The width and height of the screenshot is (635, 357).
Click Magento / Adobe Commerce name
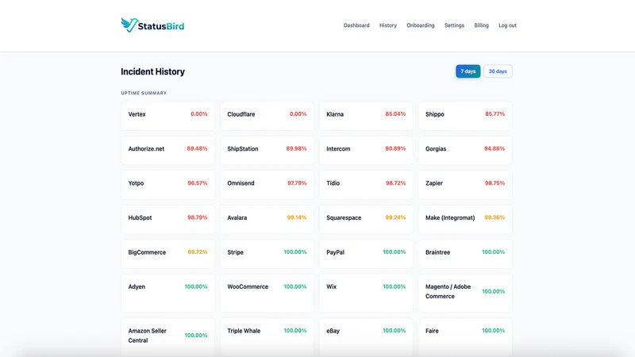(448, 291)
